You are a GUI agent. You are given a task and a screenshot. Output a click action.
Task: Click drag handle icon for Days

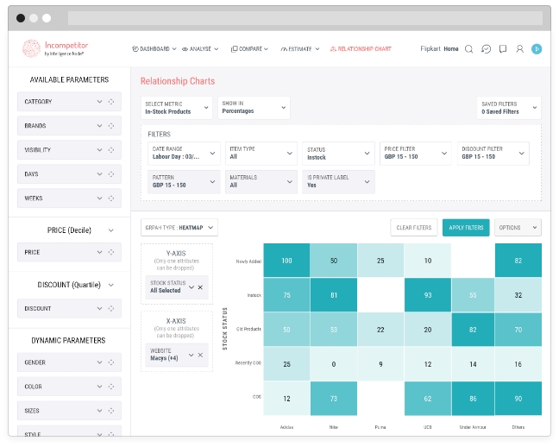point(111,174)
